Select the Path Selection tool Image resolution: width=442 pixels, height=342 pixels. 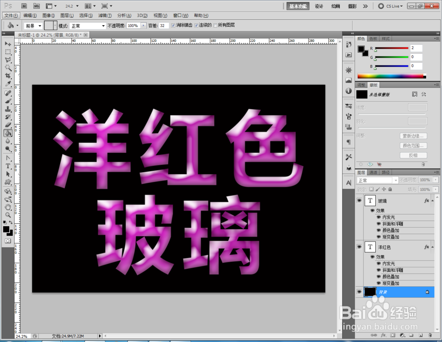click(x=8, y=174)
